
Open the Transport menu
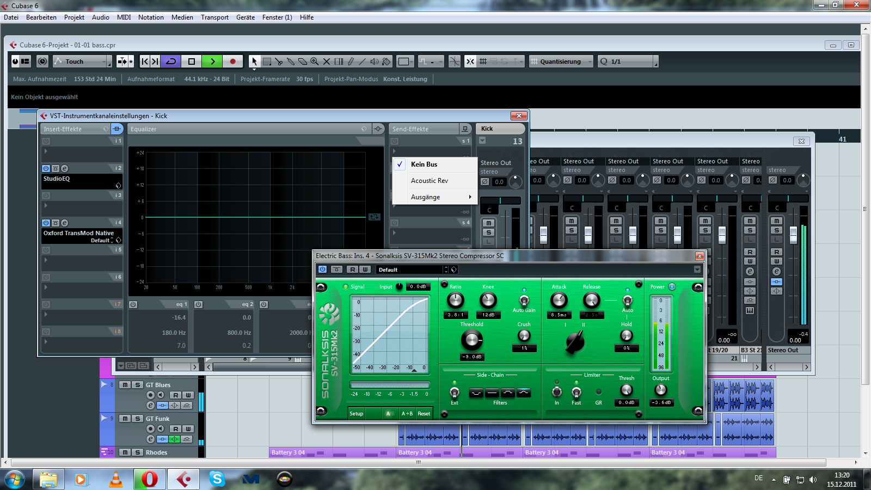point(214,17)
